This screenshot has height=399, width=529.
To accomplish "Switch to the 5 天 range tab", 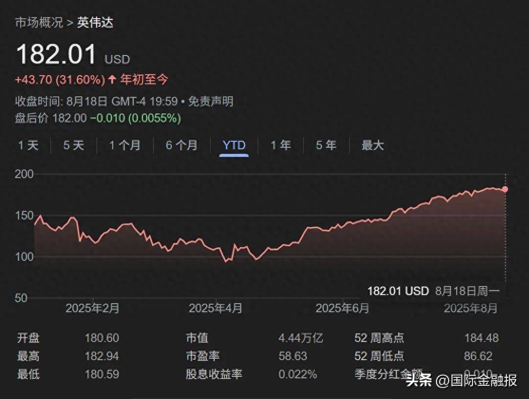I will pos(74,145).
